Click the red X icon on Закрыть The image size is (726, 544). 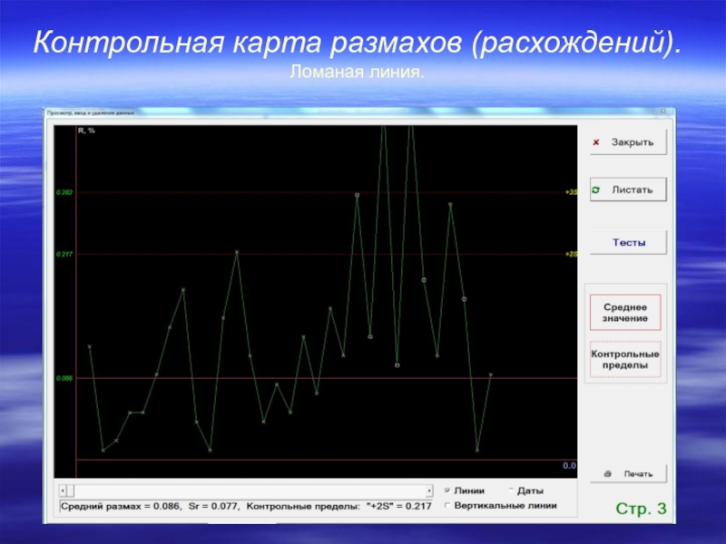596,142
